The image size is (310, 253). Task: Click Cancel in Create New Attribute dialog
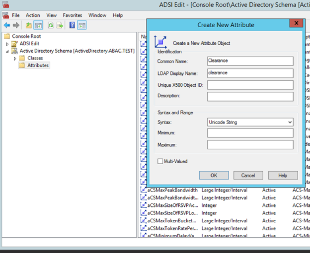248,175
